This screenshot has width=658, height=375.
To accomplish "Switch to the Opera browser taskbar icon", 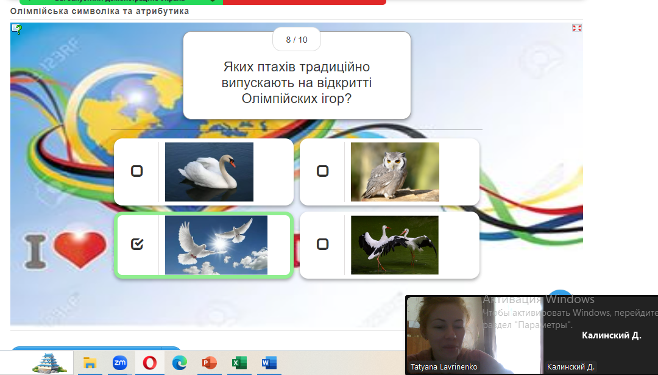I will click(150, 362).
